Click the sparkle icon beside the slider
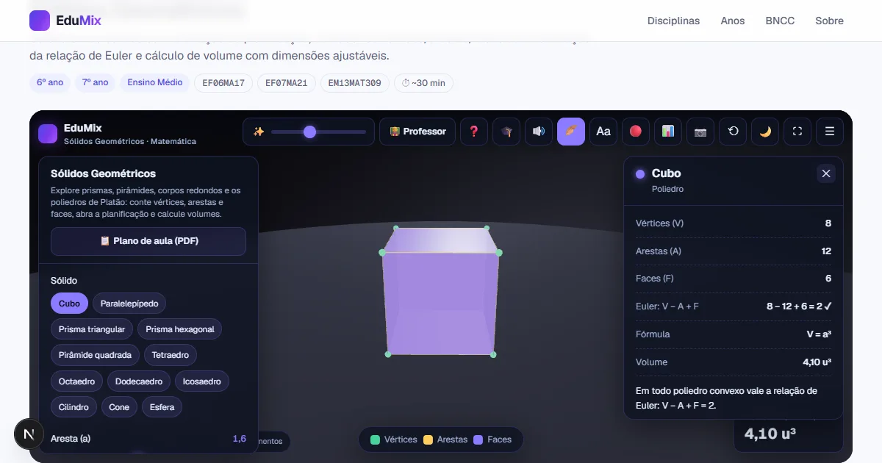 click(258, 132)
